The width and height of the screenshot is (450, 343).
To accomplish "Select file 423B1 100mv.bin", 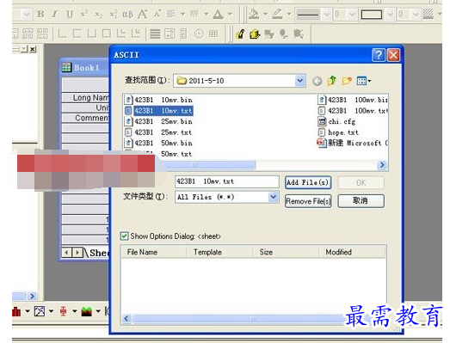I will [x=353, y=100].
